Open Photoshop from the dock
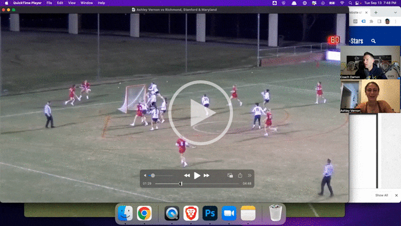Viewport: 401px width, 226px height. tap(210, 213)
